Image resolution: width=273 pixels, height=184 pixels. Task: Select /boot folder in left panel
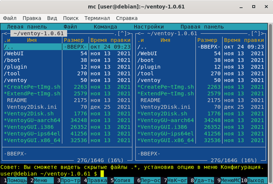pyautogui.click(x=67, y=60)
